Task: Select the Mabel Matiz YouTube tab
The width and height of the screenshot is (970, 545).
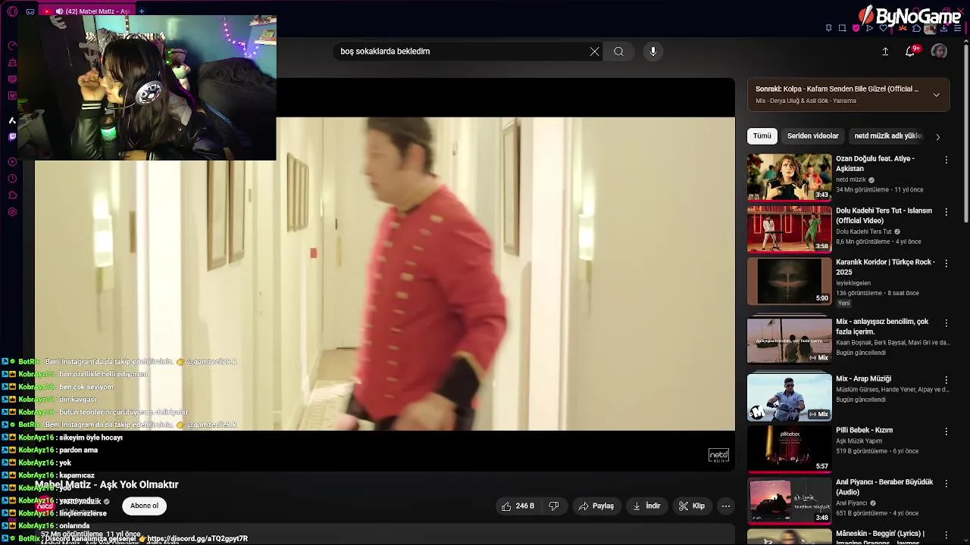Action: (86, 11)
